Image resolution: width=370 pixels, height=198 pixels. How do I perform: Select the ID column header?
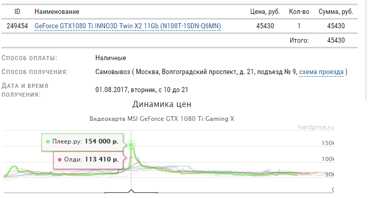[17, 11]
